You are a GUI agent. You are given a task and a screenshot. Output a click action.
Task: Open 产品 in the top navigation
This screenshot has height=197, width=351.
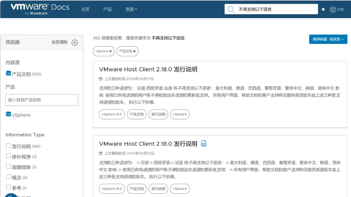[x=107, y=9]
